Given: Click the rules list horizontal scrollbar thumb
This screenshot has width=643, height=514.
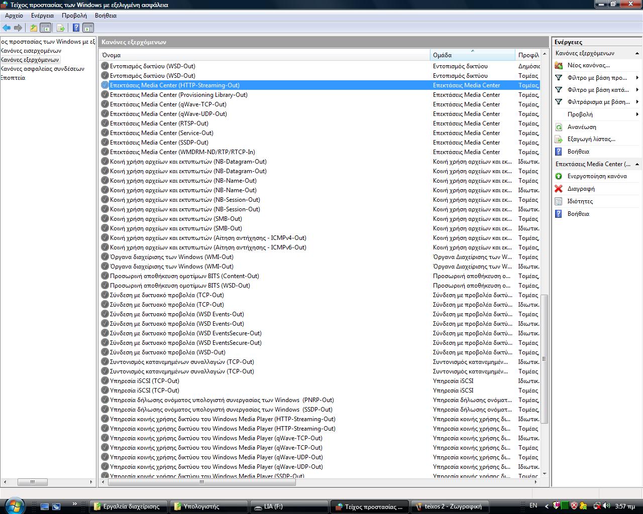Looking at the screenshot, I should click(x=202, y=482).
